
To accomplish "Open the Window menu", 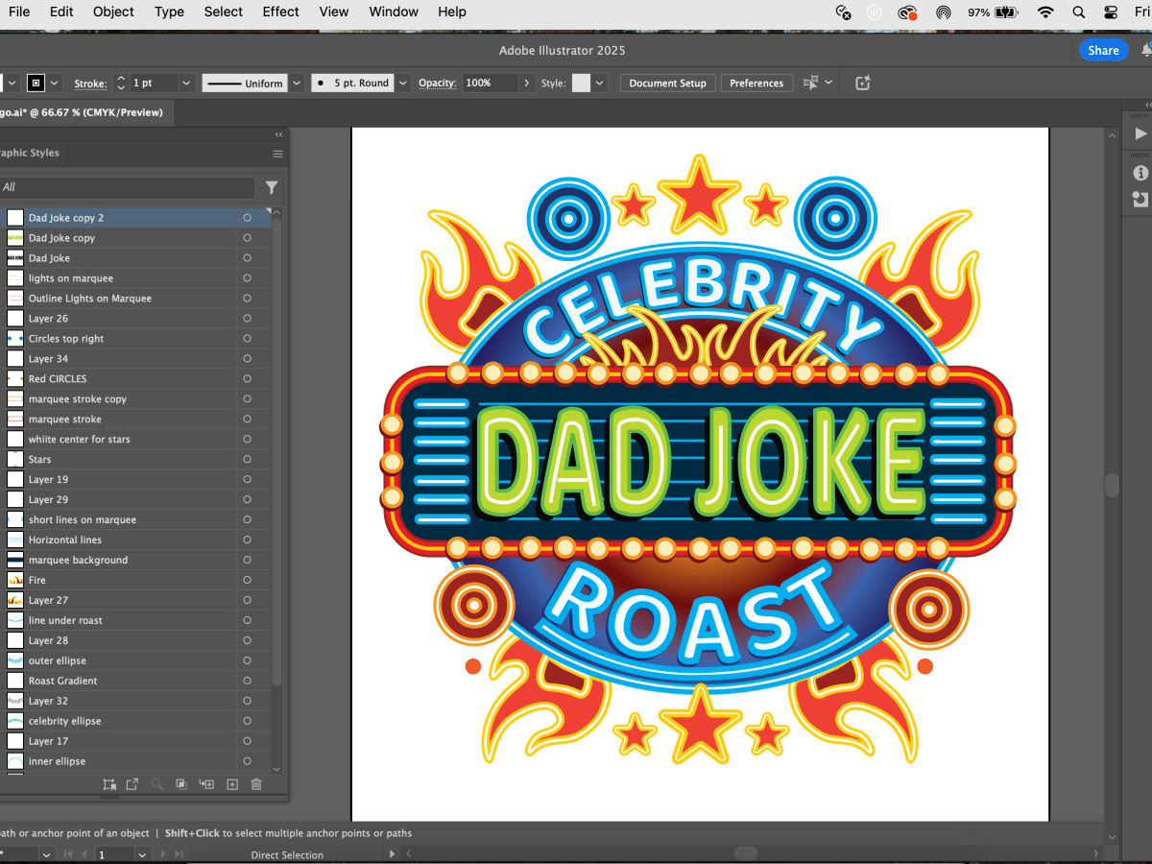I will [395, 12].
